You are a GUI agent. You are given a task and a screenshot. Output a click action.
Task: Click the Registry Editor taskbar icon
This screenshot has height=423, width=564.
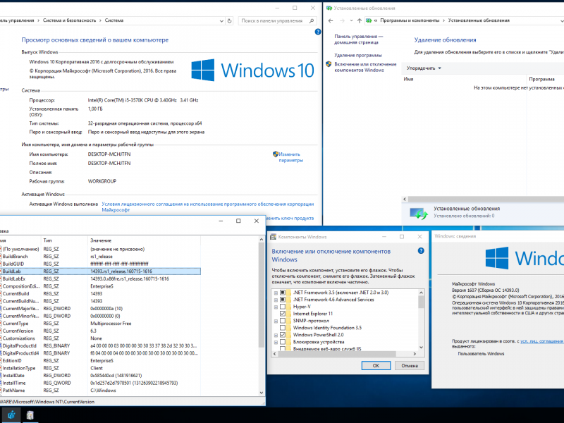[x=11, y=415]
